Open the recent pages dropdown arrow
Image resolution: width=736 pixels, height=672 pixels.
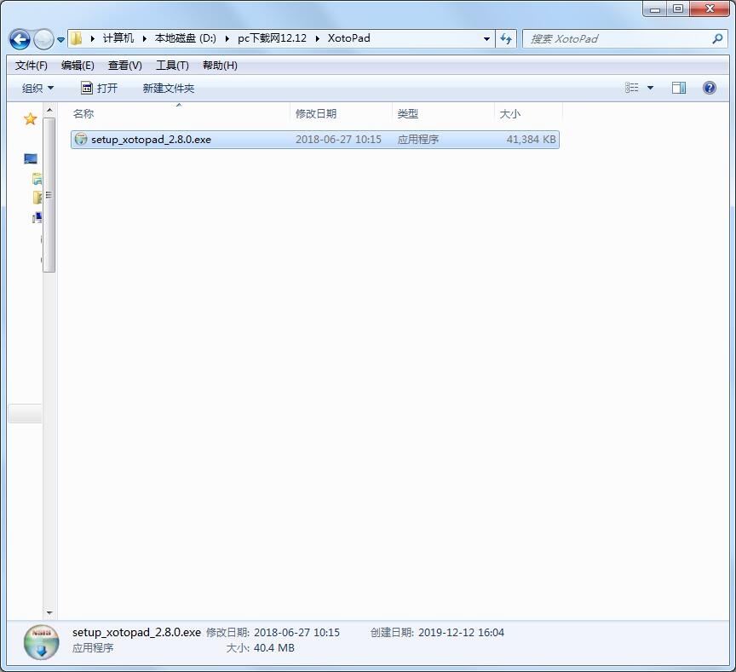(61, 40)
